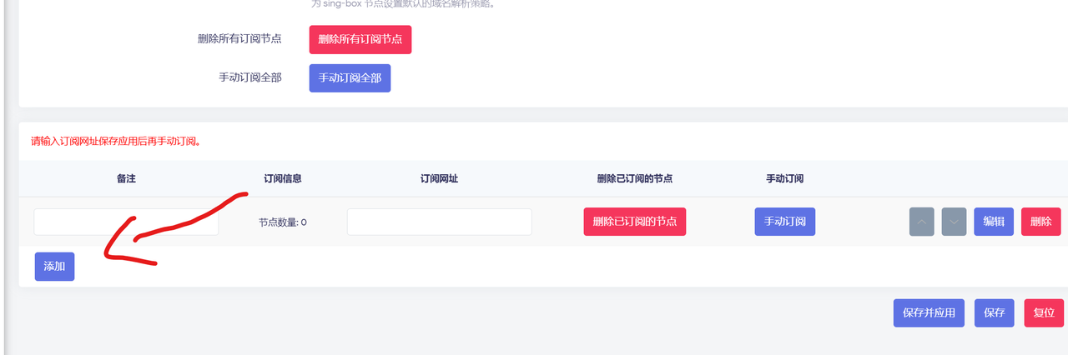Screen dimensions: 1068x355
Task: Add a new subscription with 添加
Action: (54, 267)
